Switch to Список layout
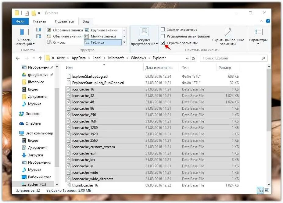Viewport: 283px width, 203px height. [56, 42]
